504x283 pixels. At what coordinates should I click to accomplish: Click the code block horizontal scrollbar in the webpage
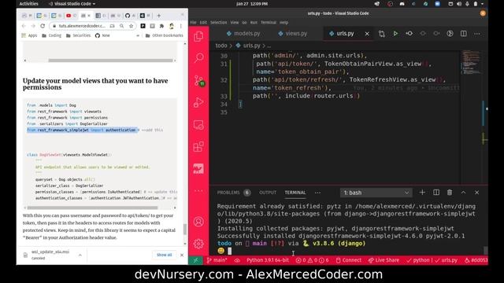point(92,208)
